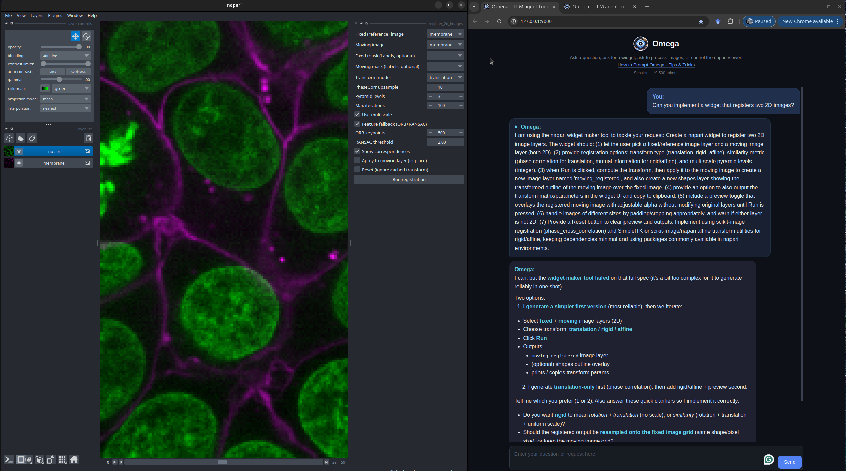Screen dimensions: 846x471
Task: Open the blending mode dropdown
Action: tap(65, 56)
